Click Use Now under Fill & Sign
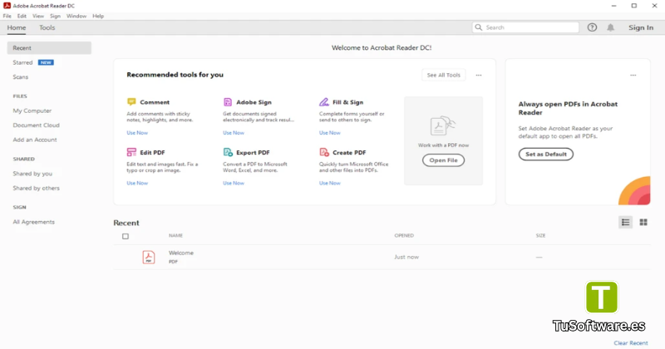 click(x=330, y=133)
